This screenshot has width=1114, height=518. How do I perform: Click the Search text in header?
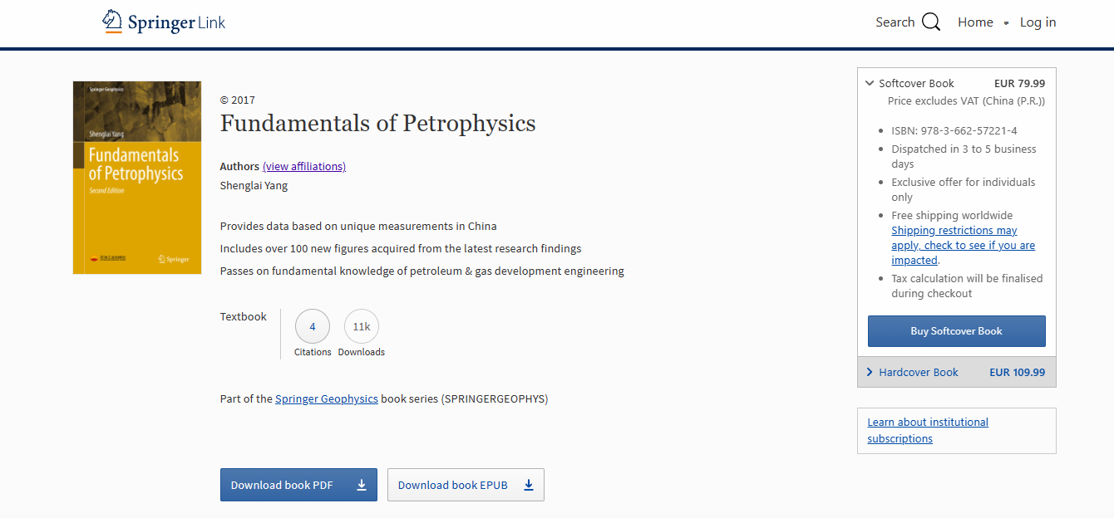click(x=895, y=22)
